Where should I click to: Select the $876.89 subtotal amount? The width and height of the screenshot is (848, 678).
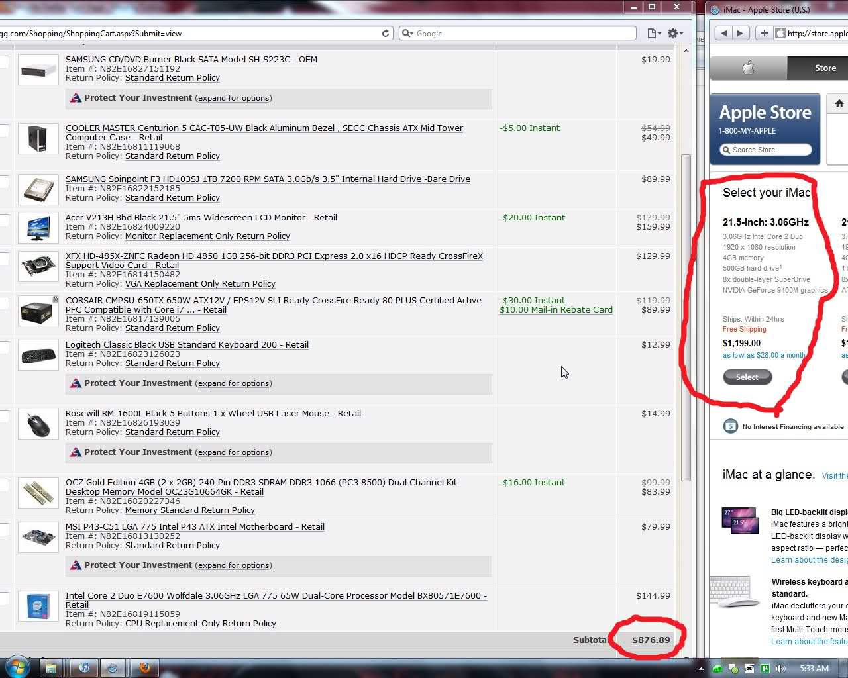pos(651,640)
